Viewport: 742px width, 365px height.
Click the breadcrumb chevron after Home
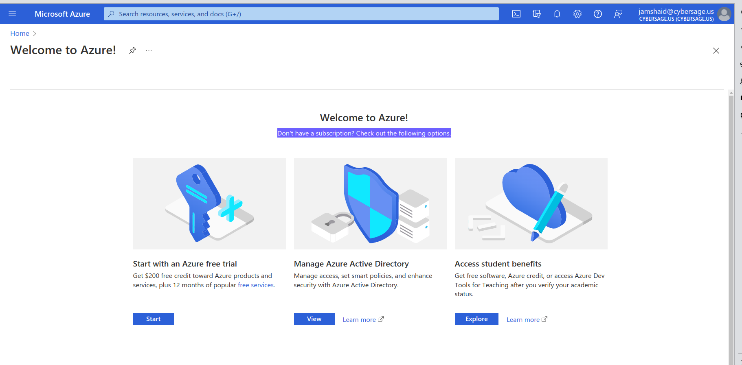point(35,33)
